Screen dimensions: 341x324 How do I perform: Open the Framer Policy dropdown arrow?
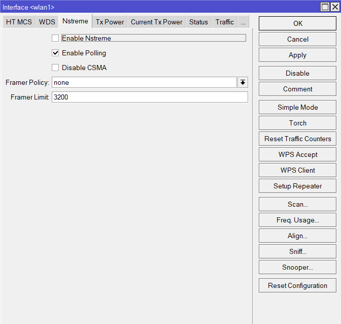243,82
